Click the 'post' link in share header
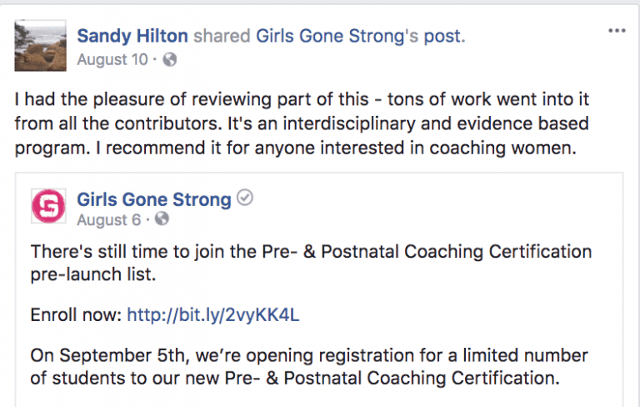640x407 pixels. (x=444, y=37)
